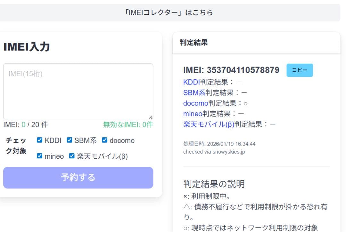
Task: Uncheck the SBM系 checkbox
Action: 70,140
